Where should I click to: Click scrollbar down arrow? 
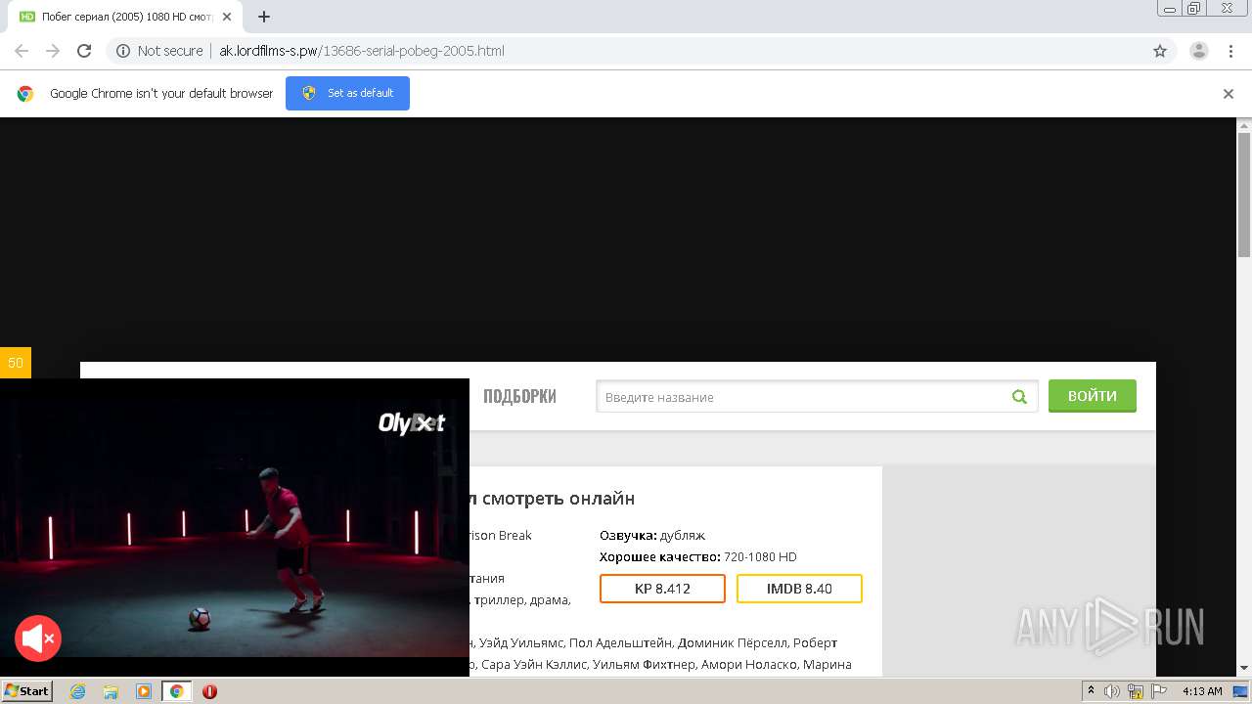pyautogui.click(x=1244, y=668)
